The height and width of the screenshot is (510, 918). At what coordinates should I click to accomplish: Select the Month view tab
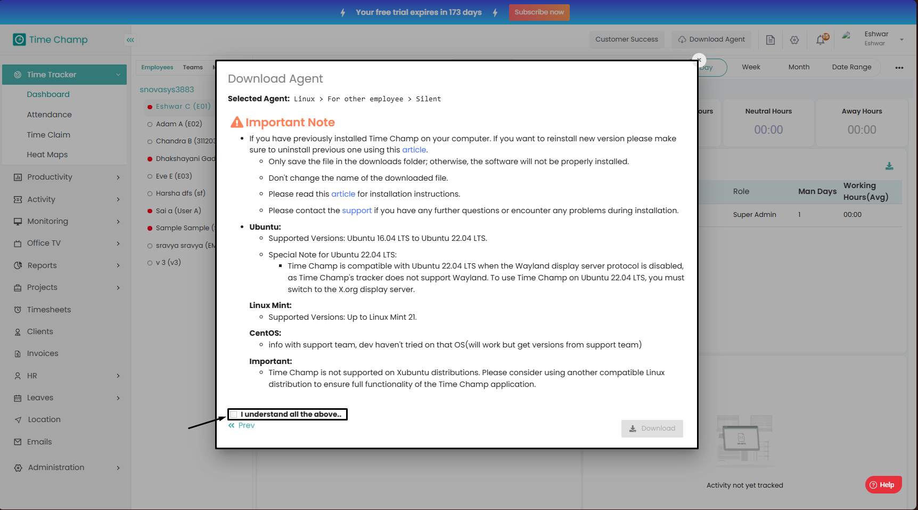point(799,67)
